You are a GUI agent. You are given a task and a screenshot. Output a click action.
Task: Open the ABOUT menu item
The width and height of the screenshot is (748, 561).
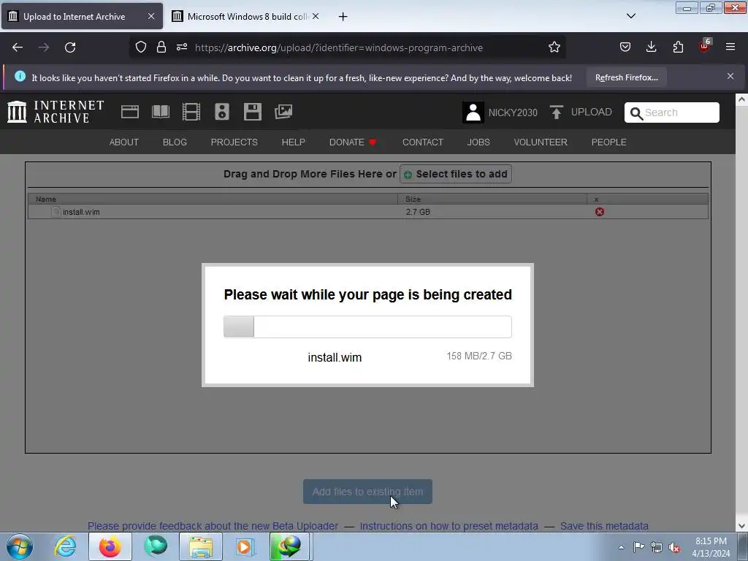click(124, 142)
